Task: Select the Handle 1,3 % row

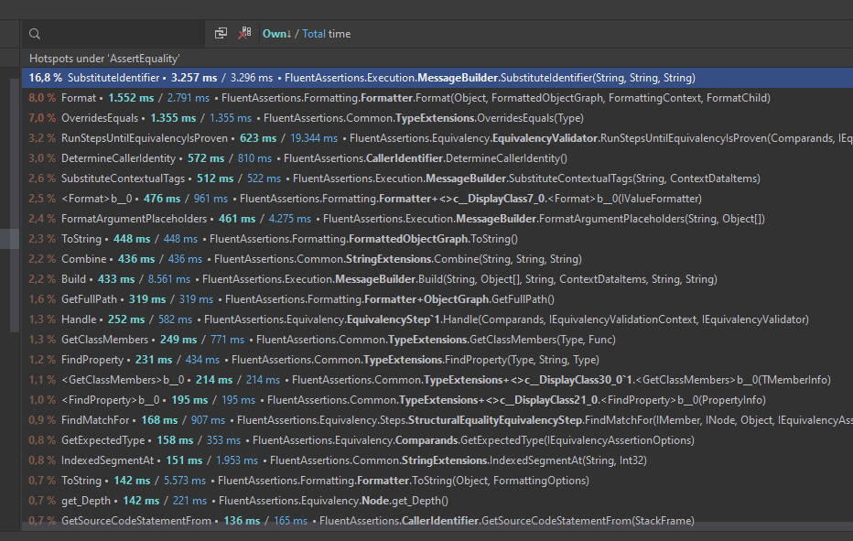Action: (437, 319)
